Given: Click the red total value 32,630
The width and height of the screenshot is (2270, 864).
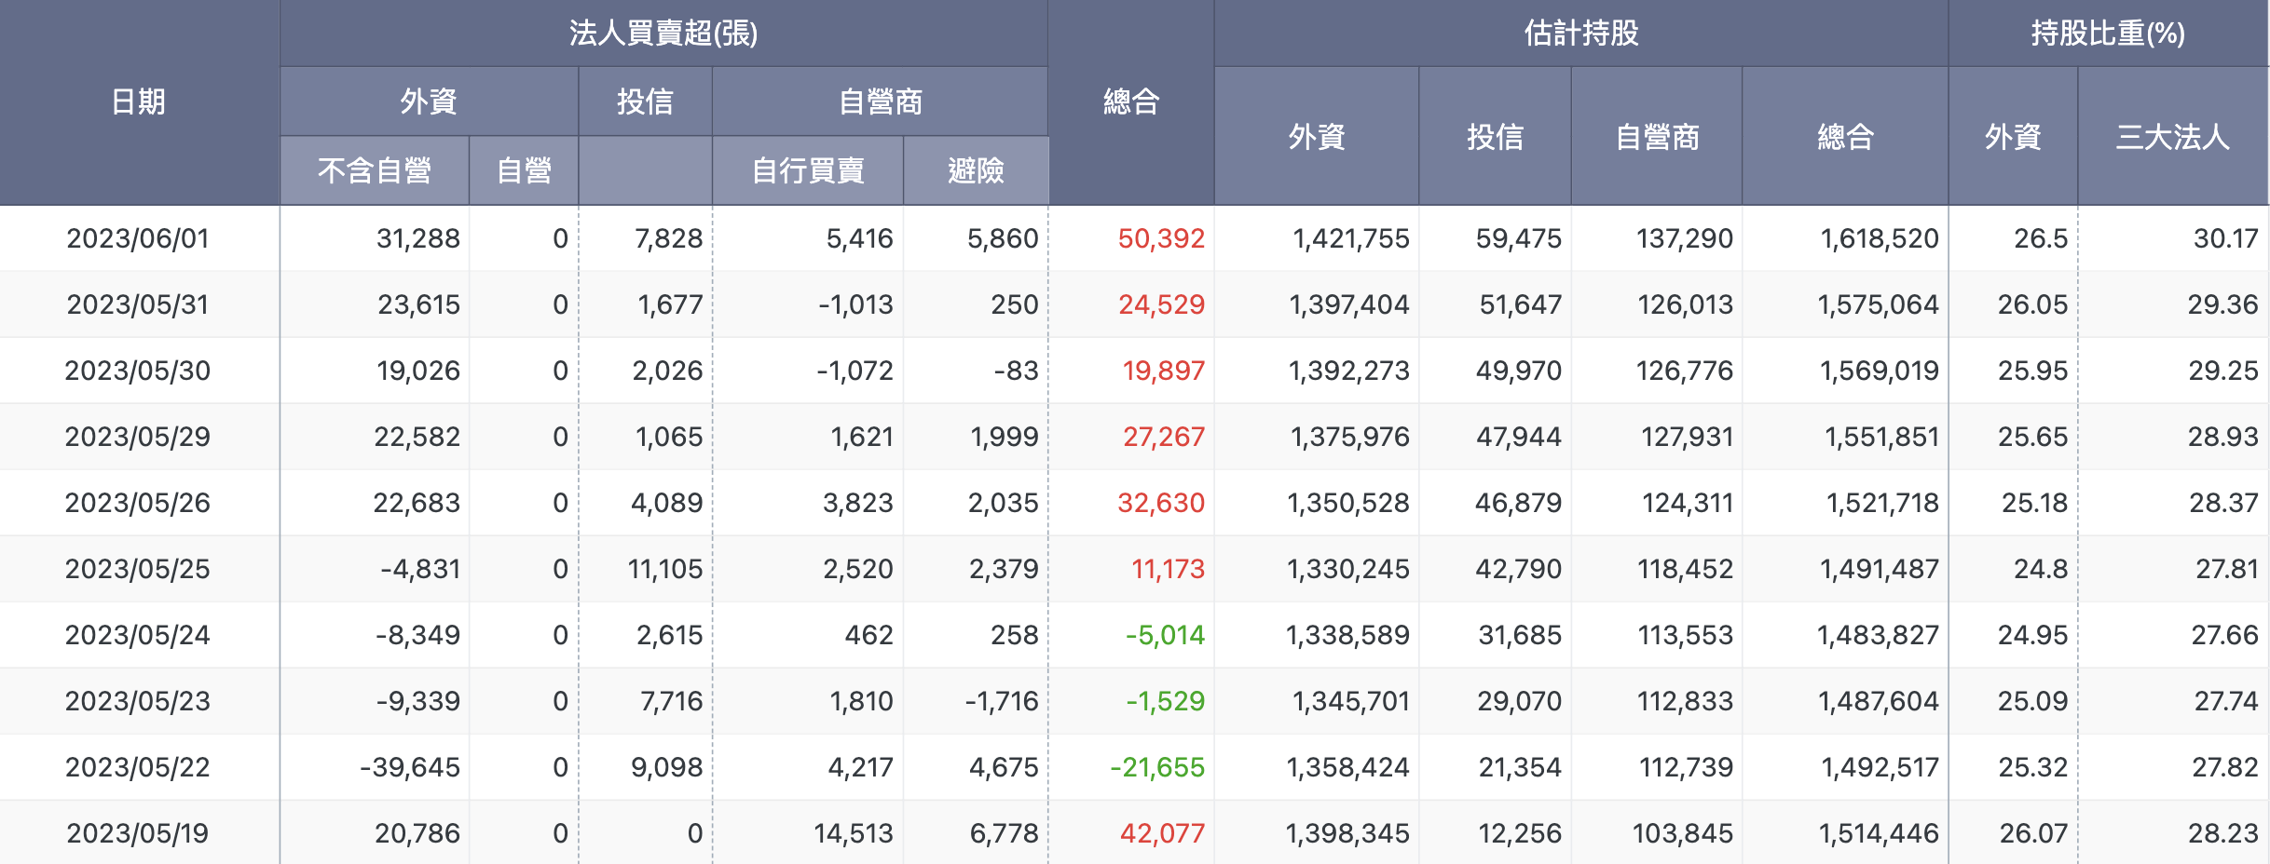Looking at the screenshot, I should click(1161, 503).
